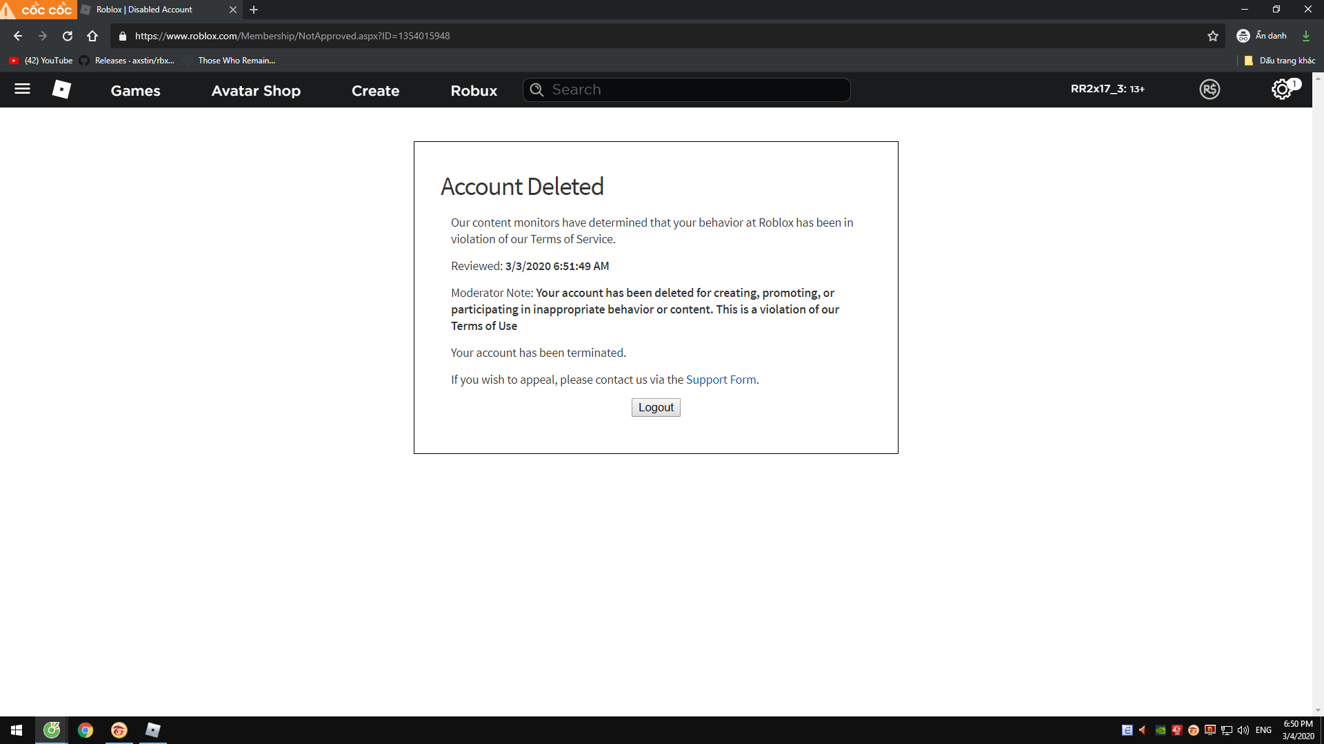Viewport: 1324px width, 744px height.
Task: Open the Avatar Shop page
Action: [x=256, y=90]
